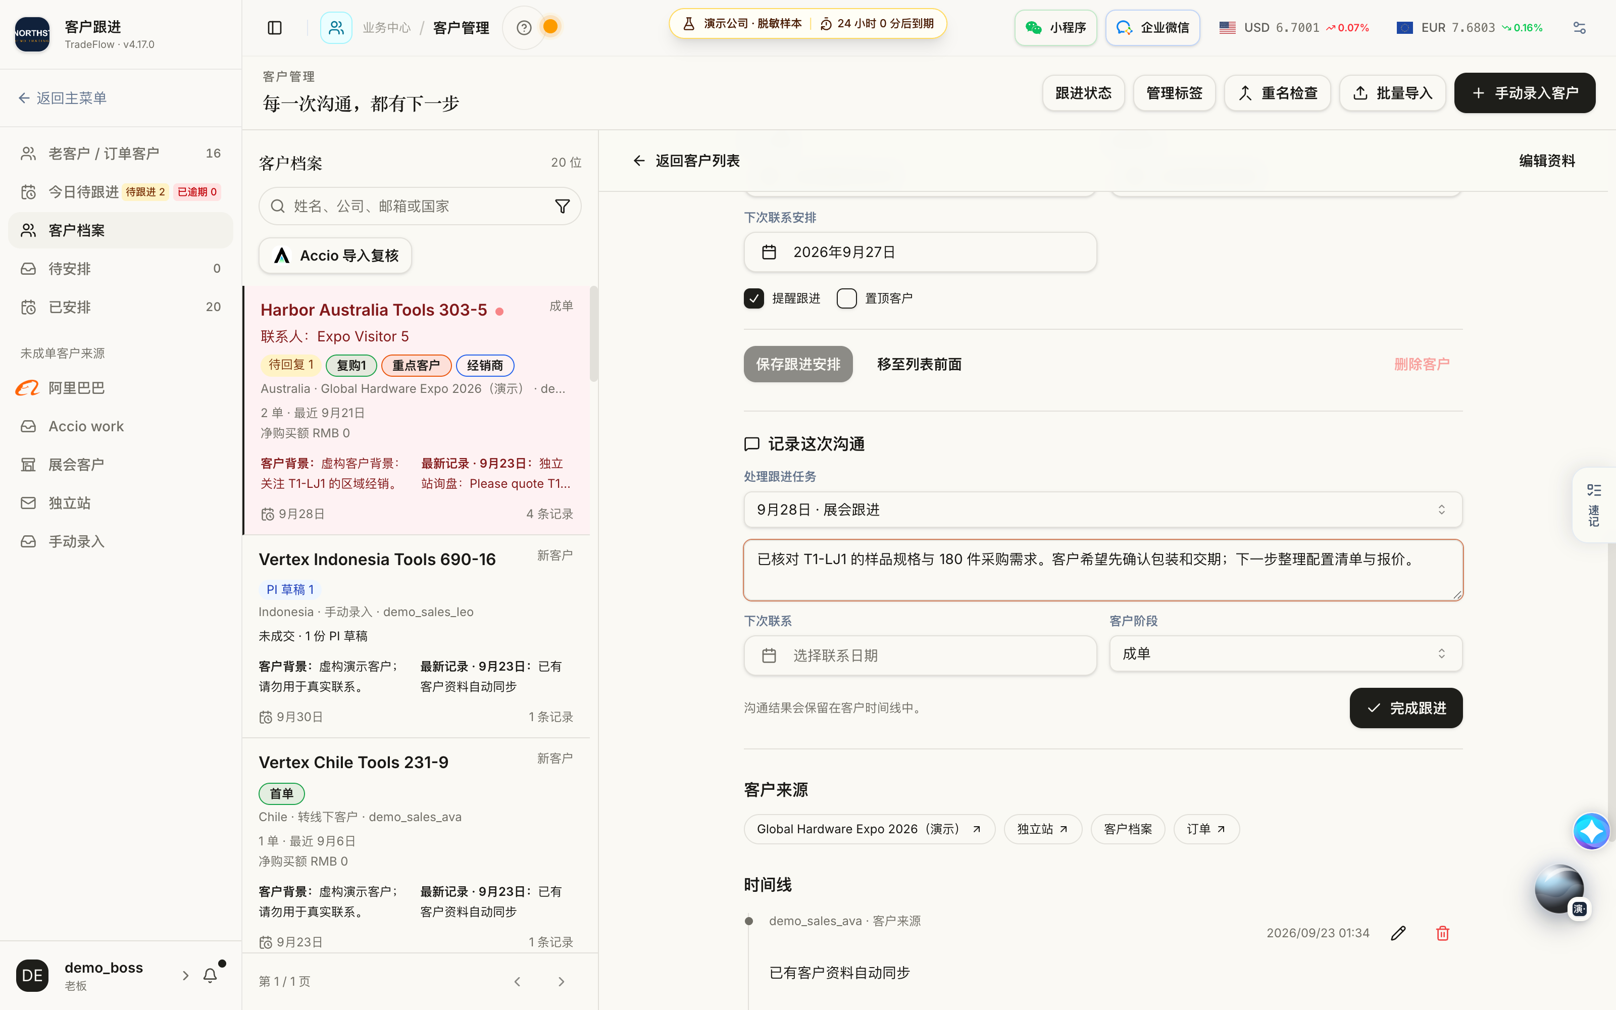Click the customer list scrollbar
This screenshot has height=1010, width=1616.
(594, 334)
